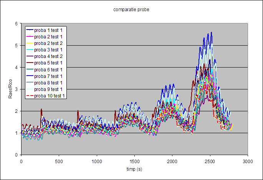Click the 'proba 6 test 1' legend entry

(x=45, y=69)
